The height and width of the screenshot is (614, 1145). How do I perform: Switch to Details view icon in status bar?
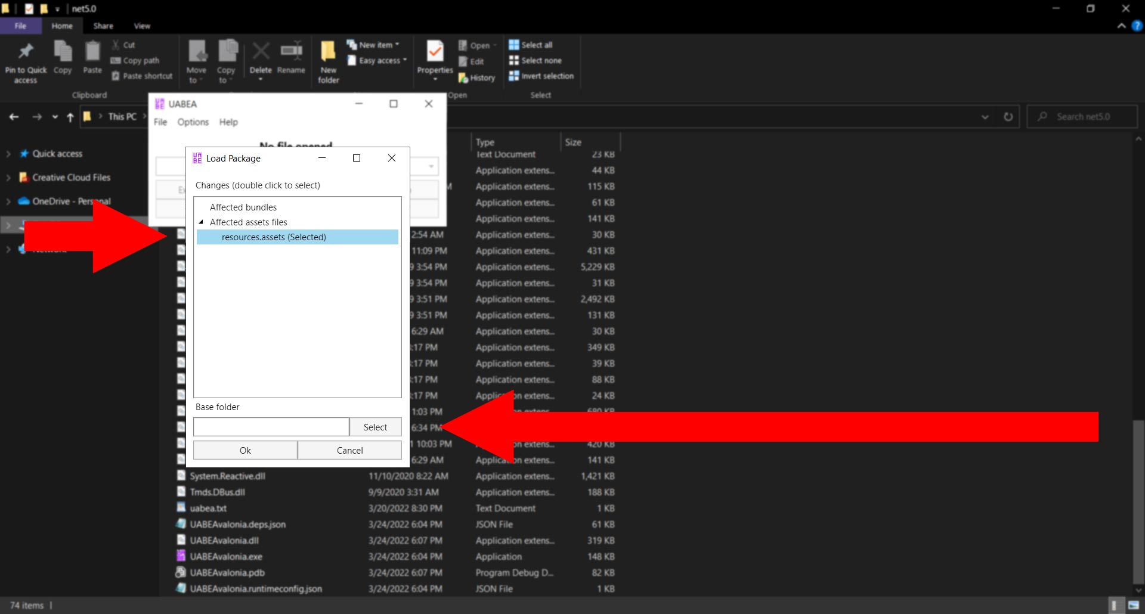(1115, 605)
